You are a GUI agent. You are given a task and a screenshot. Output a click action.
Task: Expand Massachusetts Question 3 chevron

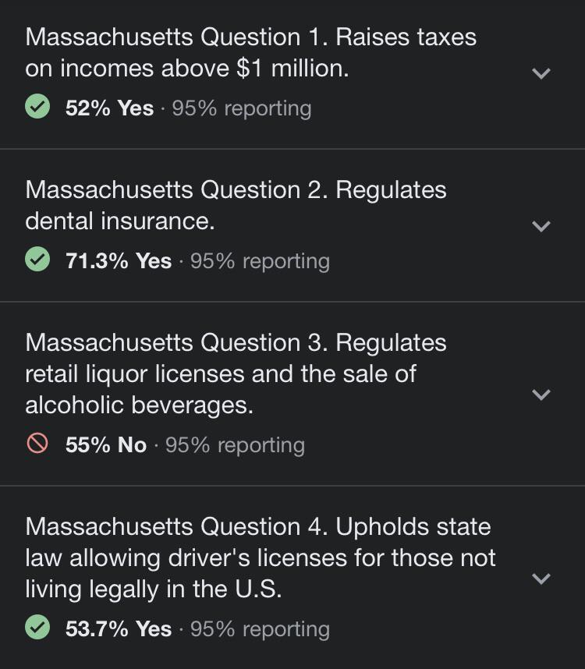541,395
